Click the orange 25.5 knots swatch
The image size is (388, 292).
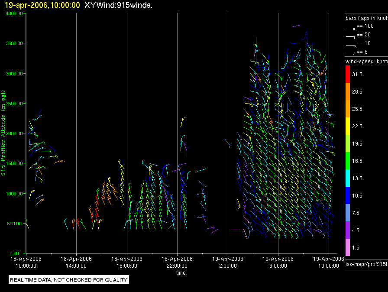click(x=348, y=109)
